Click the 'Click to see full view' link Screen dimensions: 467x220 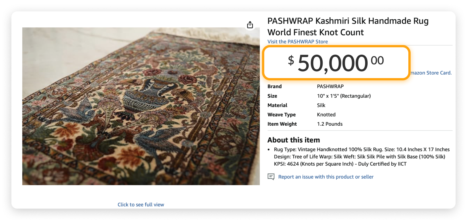click(x=141, y=204)
